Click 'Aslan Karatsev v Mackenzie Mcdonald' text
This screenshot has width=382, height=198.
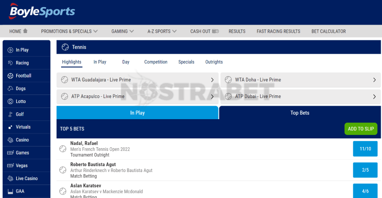click(107, 191)
